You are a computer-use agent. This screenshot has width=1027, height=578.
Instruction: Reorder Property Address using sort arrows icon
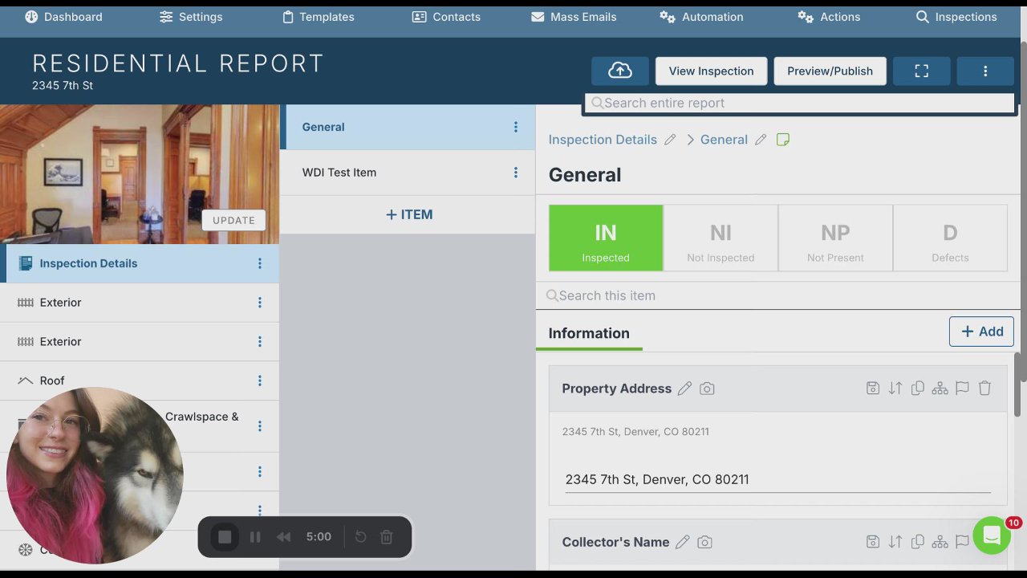point(895,389)
